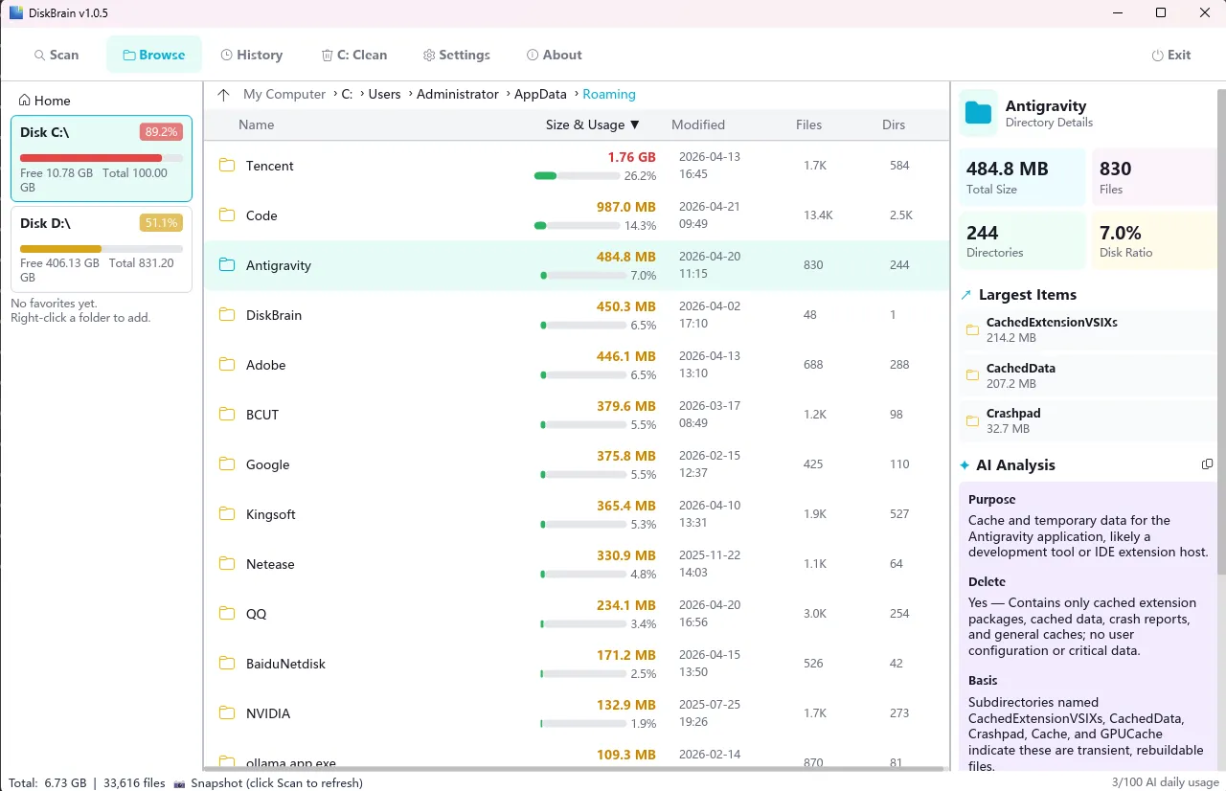Open the Scan tab

coord(57,55)
